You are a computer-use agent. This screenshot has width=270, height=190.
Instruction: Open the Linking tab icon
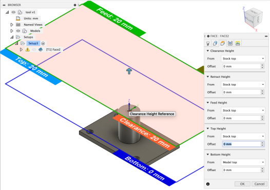click(238, 44)
